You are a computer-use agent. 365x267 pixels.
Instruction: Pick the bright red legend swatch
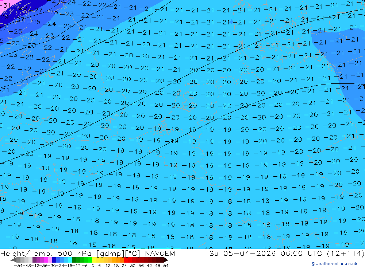pos(126,260)
